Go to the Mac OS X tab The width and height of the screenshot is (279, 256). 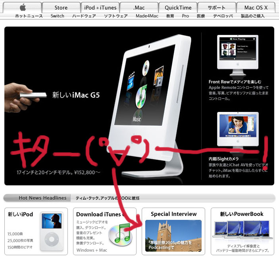tap(256, 8)
